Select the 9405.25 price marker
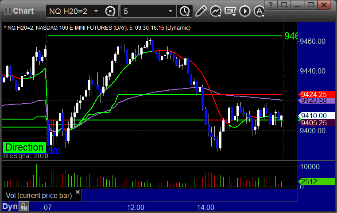Image resolution: width=337 pixels, height=213 pixels. point(316,123)
